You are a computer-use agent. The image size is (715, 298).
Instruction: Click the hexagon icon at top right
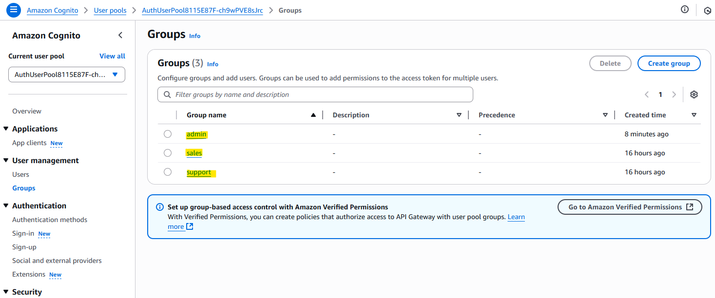point(708,10)
